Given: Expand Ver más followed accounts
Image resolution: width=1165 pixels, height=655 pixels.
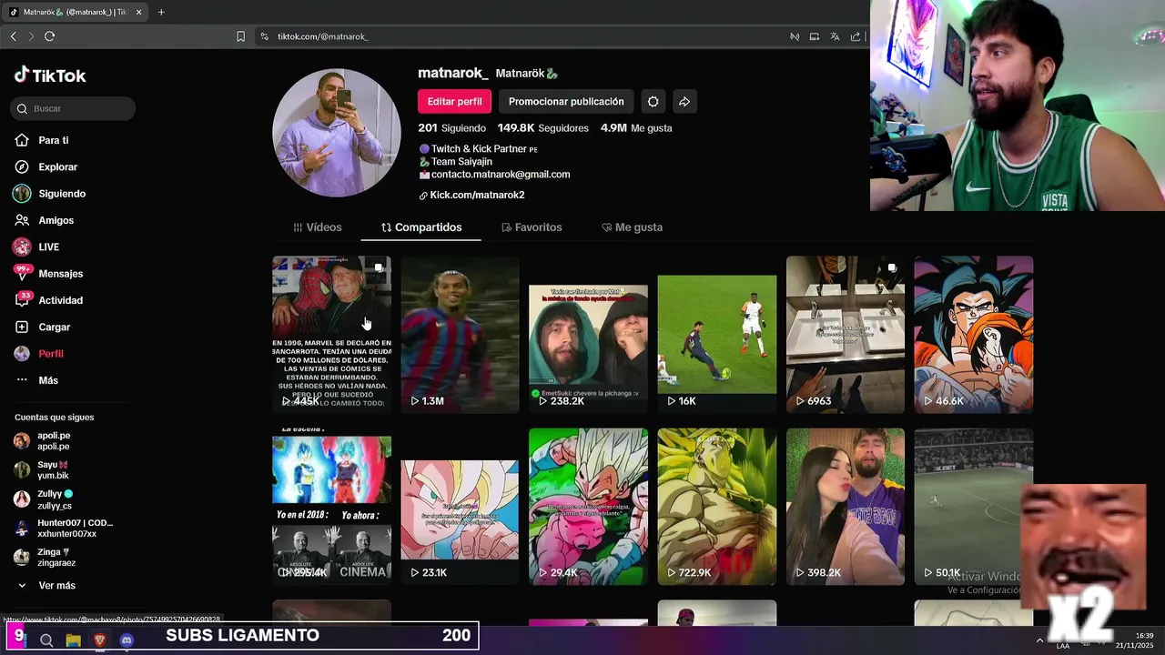Looking at the screenshot, I should point(46,586).
